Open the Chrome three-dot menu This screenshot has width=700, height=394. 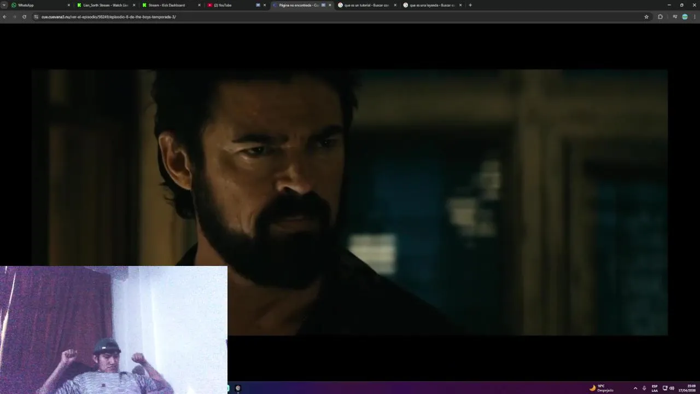click(x=695, y=17)
